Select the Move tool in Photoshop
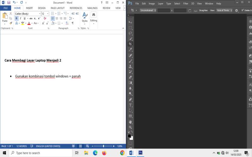This screenshot has width=252, height=157. (130, 22)
